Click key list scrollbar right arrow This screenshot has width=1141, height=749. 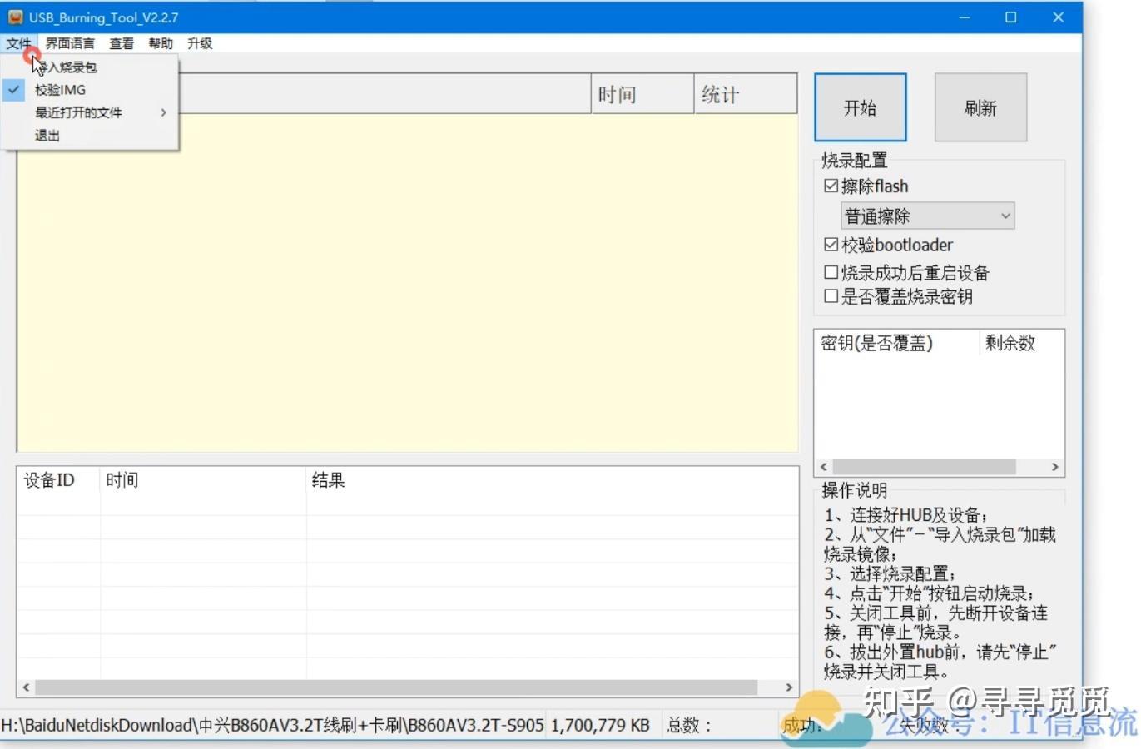(1054, 467)
